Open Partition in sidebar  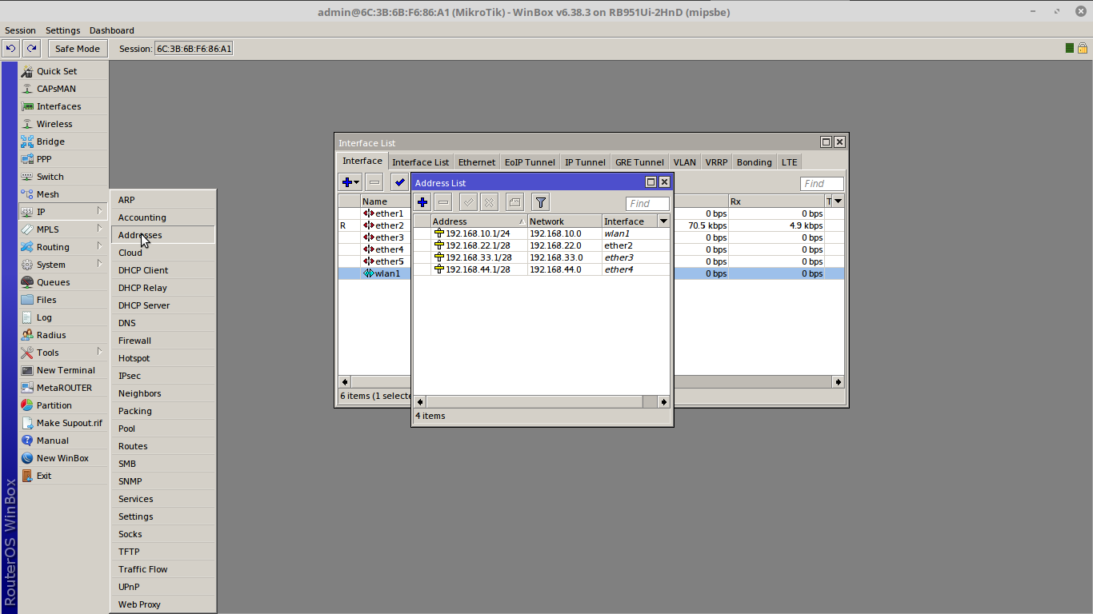pyautogui.click(x=63, y=405)
